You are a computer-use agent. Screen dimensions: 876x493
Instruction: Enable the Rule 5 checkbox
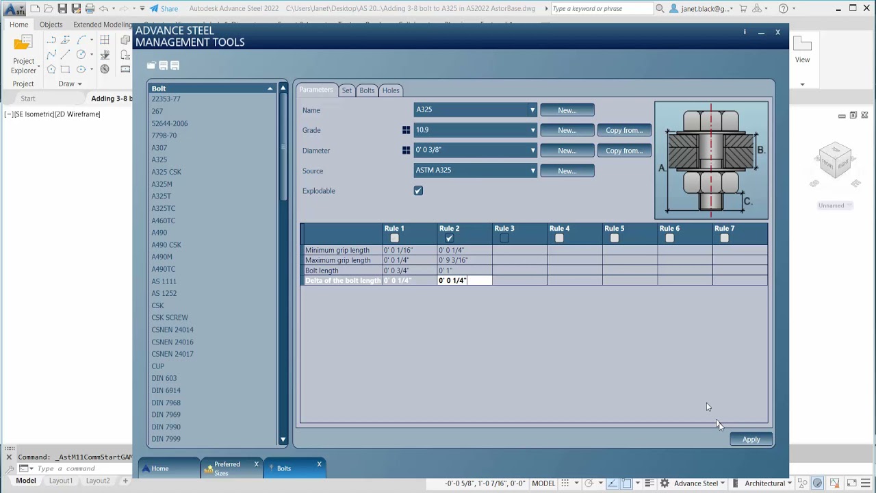(x=615, y=238)
